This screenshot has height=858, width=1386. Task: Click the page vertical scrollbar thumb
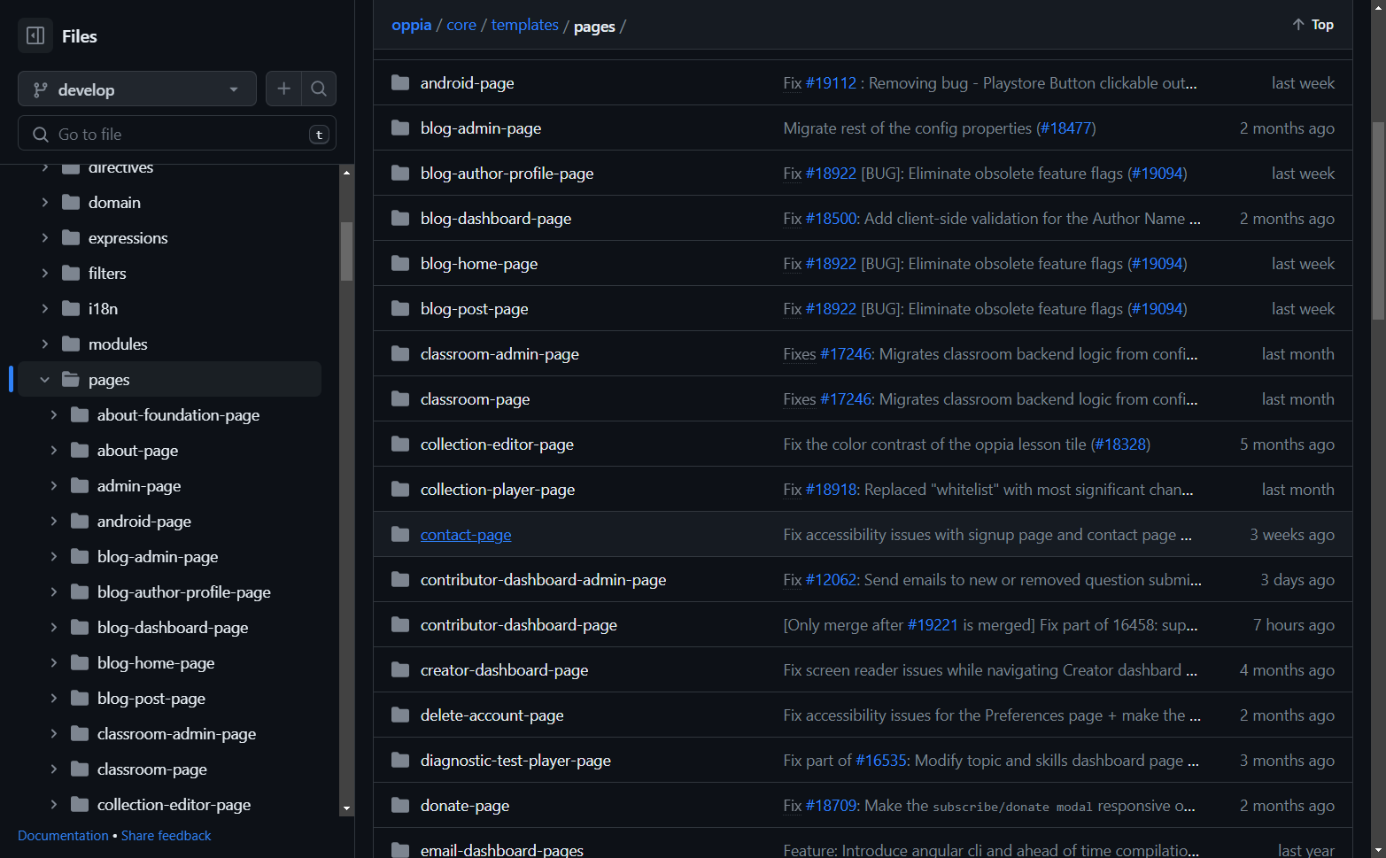(x=1378, y=220)
